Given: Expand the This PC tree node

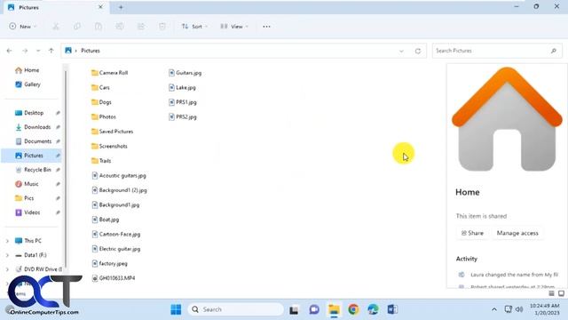Looking at the screenshot, I should [7, 241].
